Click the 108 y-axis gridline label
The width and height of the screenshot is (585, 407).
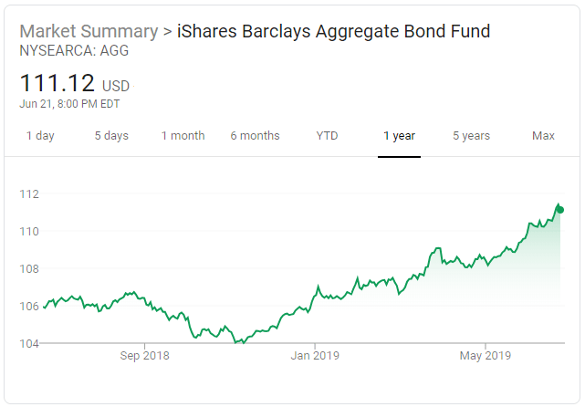tap(29, 268)
